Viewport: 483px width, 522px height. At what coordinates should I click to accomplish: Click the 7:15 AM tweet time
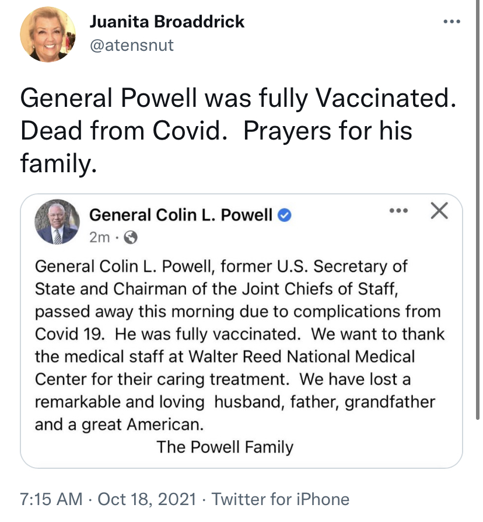pyautogui.click(x=51, y=499)
